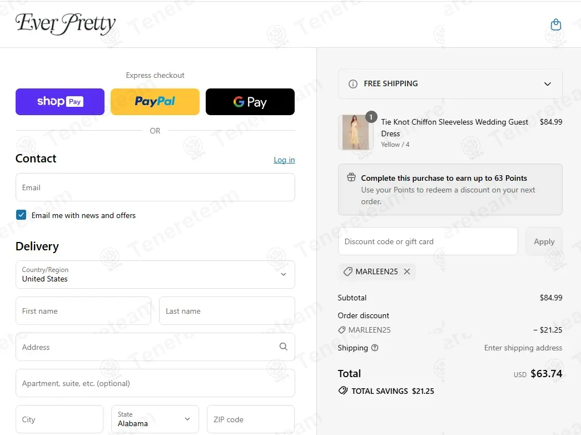This screenshot has width=581, height=435.
Task: Choose Google Pay express checkout
Action: click(250, 102)
